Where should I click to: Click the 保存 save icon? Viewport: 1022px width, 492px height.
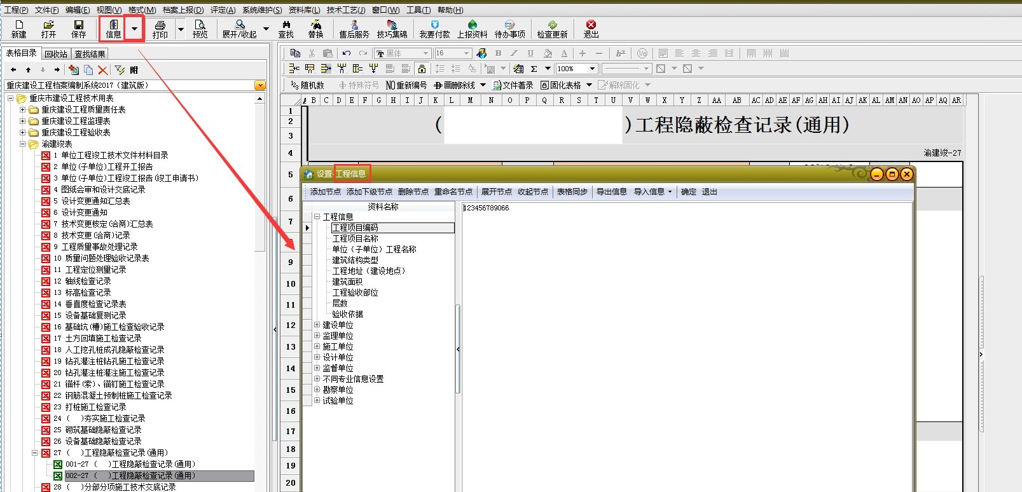(78, 29)
